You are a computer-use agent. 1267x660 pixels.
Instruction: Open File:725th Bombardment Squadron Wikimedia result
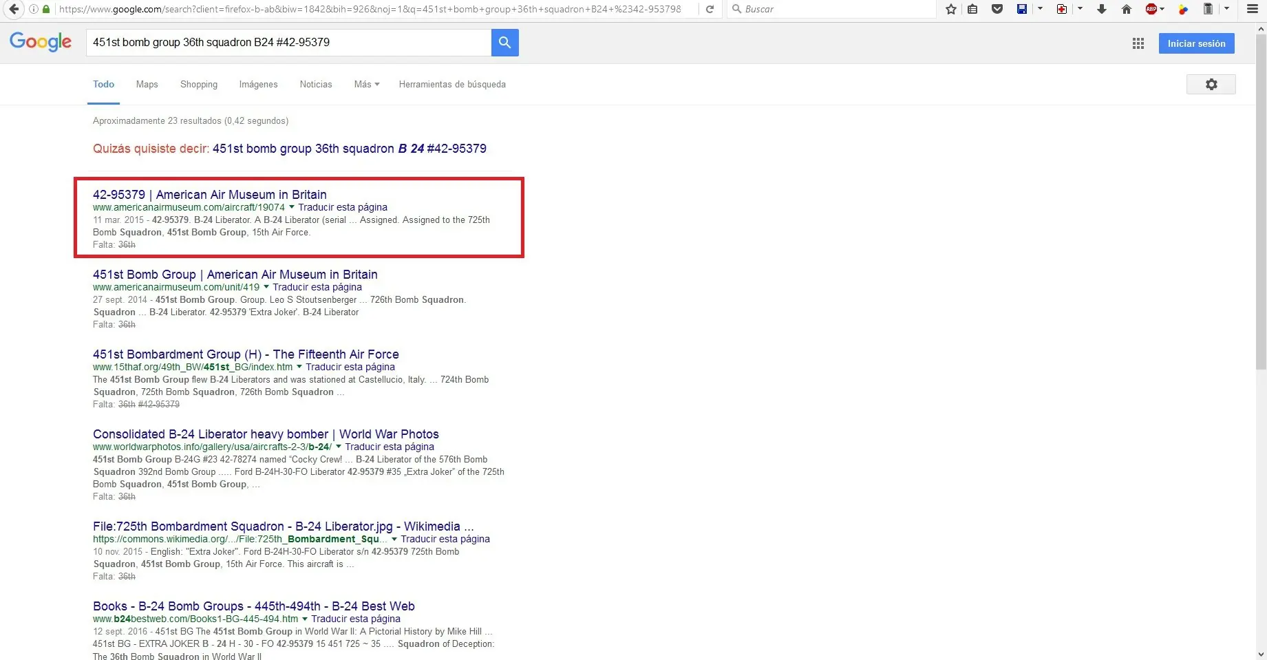[284, 526]
